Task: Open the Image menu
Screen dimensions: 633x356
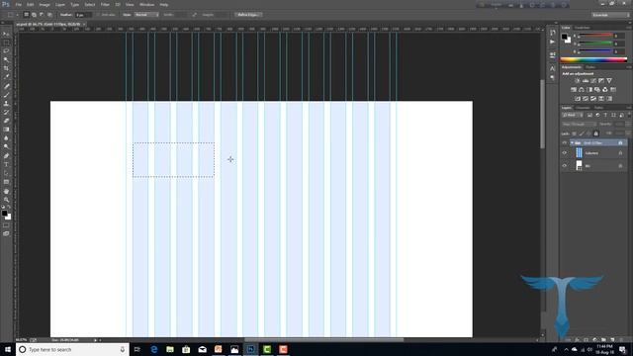Action: click(45, 4)
